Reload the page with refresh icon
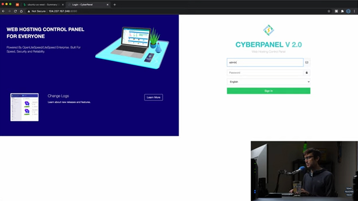This screenshot has width=358, height=201. [x=15, y=11]
